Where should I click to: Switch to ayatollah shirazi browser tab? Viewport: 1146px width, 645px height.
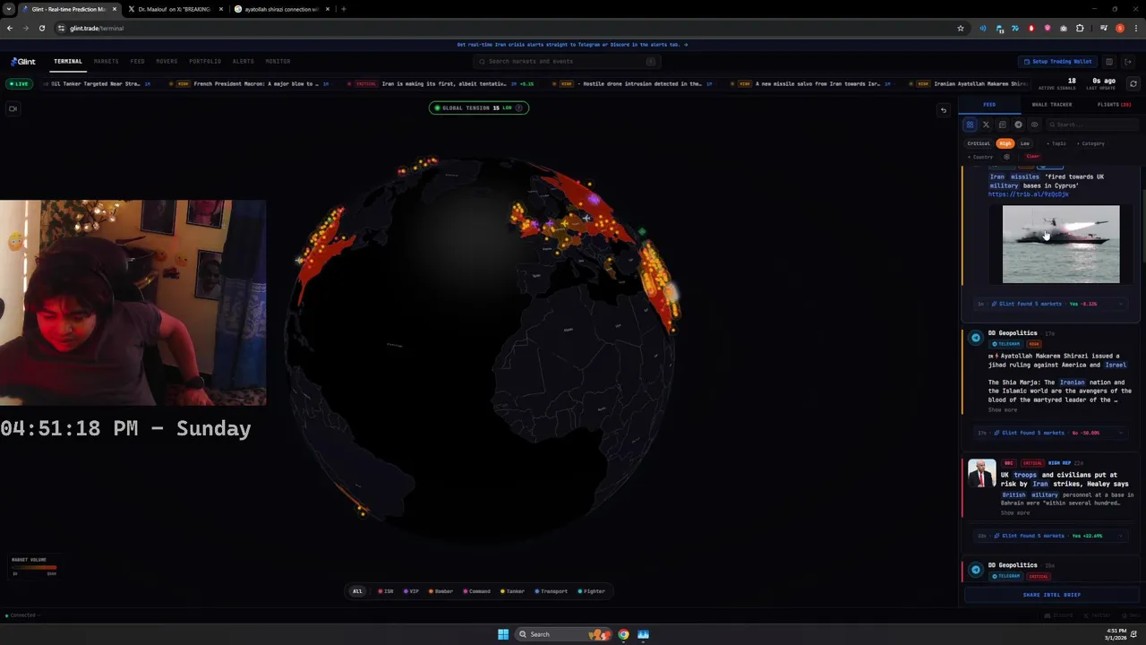tap(281, 9)
